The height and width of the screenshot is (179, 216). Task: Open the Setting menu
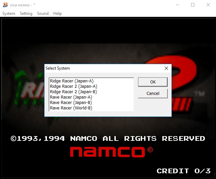(26, 14)
